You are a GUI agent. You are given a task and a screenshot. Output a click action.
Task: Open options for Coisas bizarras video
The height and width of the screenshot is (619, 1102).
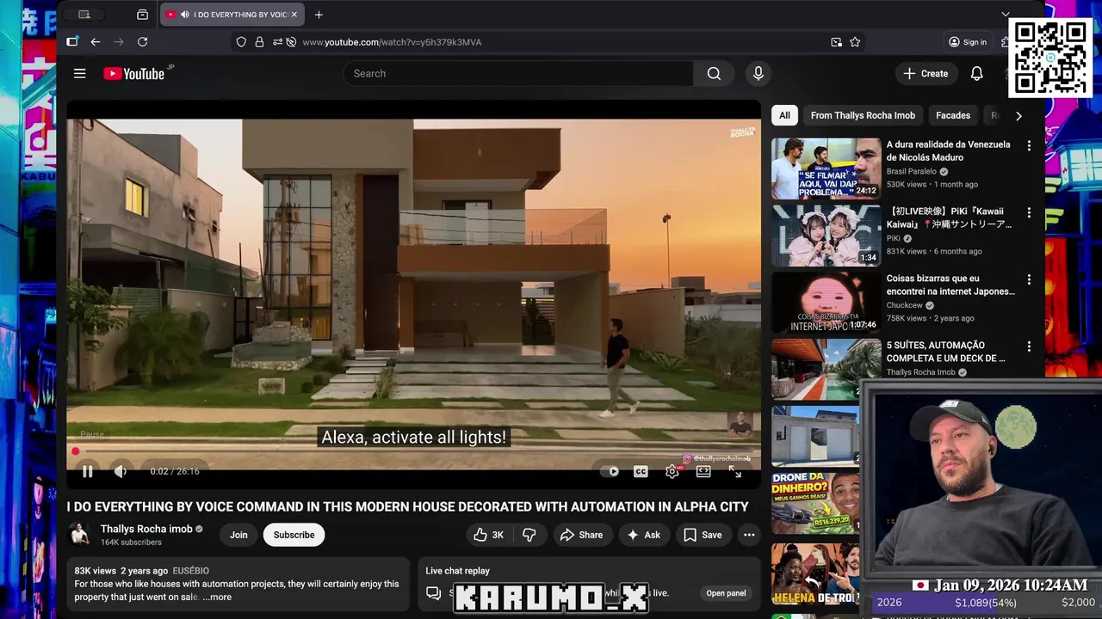[1029, 279]
